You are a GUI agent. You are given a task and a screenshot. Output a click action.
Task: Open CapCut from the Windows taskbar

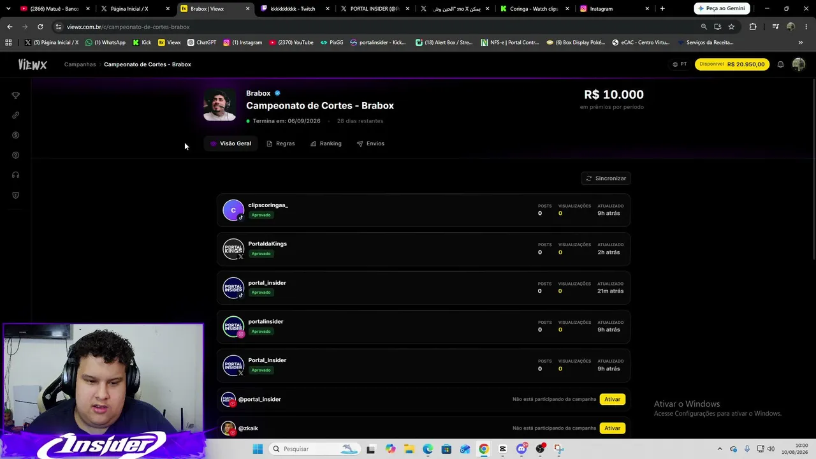click(x=503, y=449)
